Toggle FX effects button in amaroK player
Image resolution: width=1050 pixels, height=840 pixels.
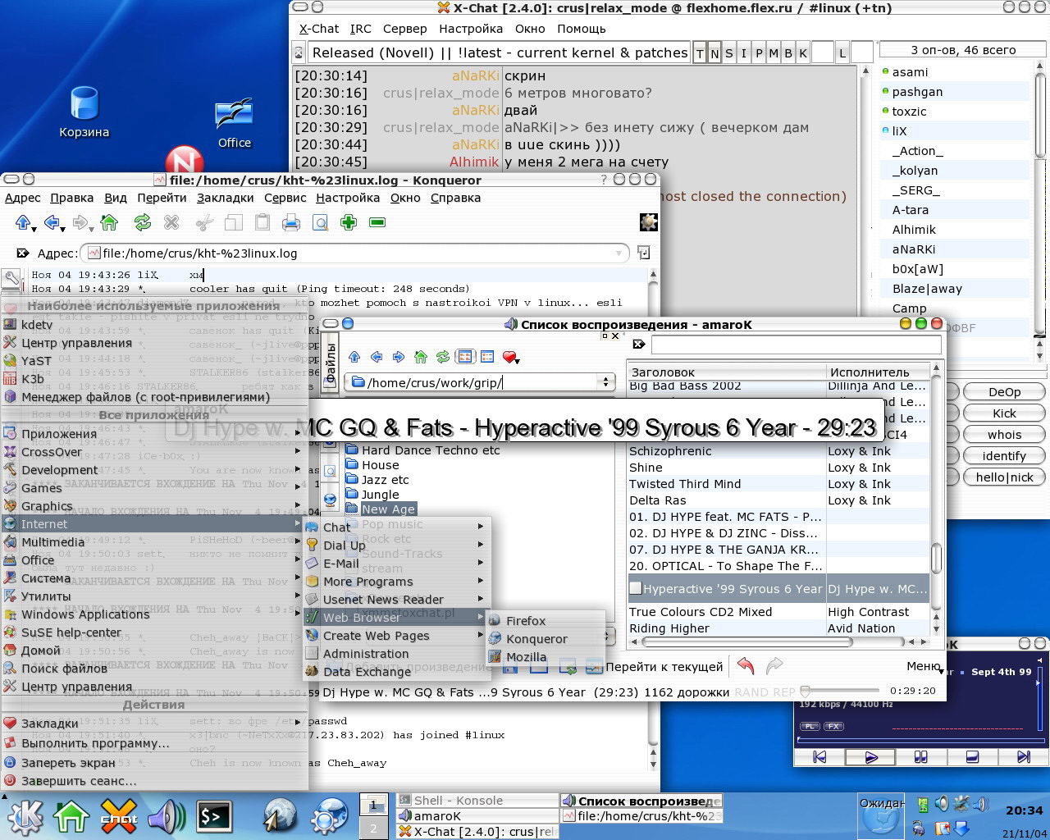click(x=833, y=726)
